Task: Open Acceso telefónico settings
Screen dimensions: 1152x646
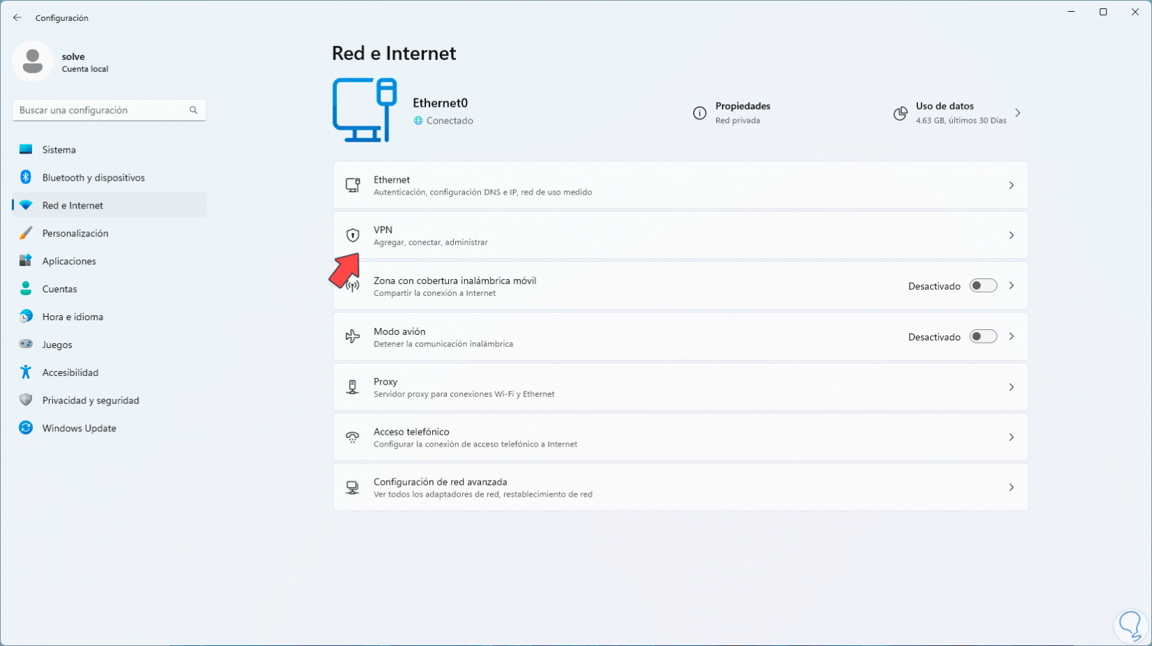Action: coord(681,437)
